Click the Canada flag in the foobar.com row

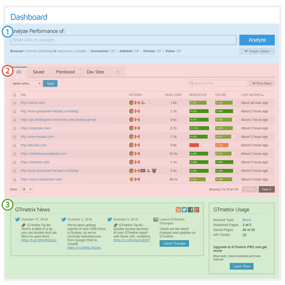click(137, 137)
